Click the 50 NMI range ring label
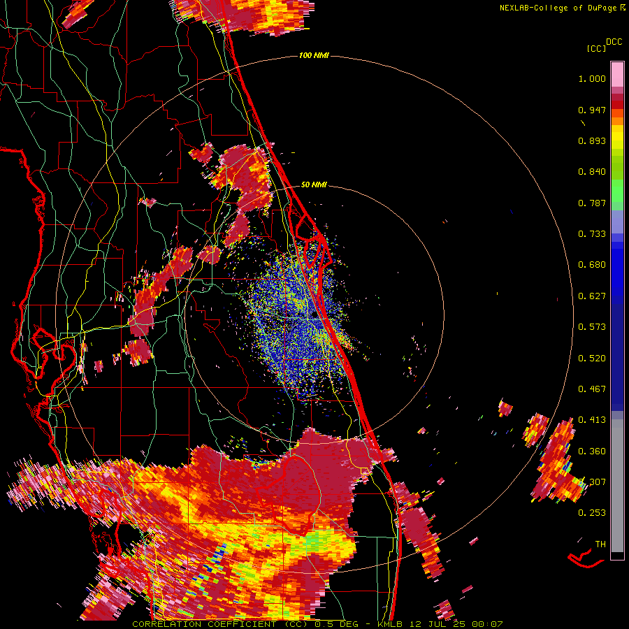 [x=314, y=185]
